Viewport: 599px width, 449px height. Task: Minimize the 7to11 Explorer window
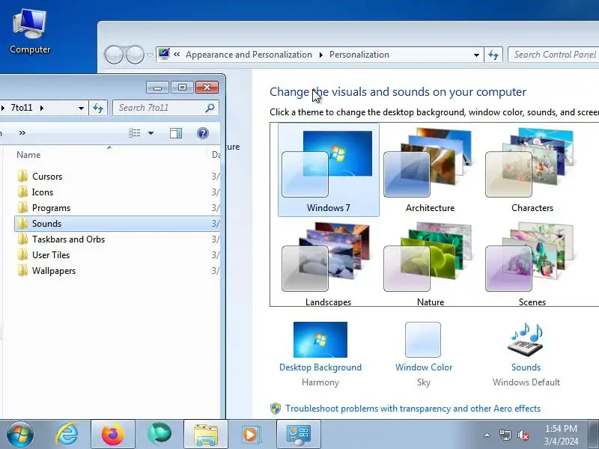(x=157, y=88)
